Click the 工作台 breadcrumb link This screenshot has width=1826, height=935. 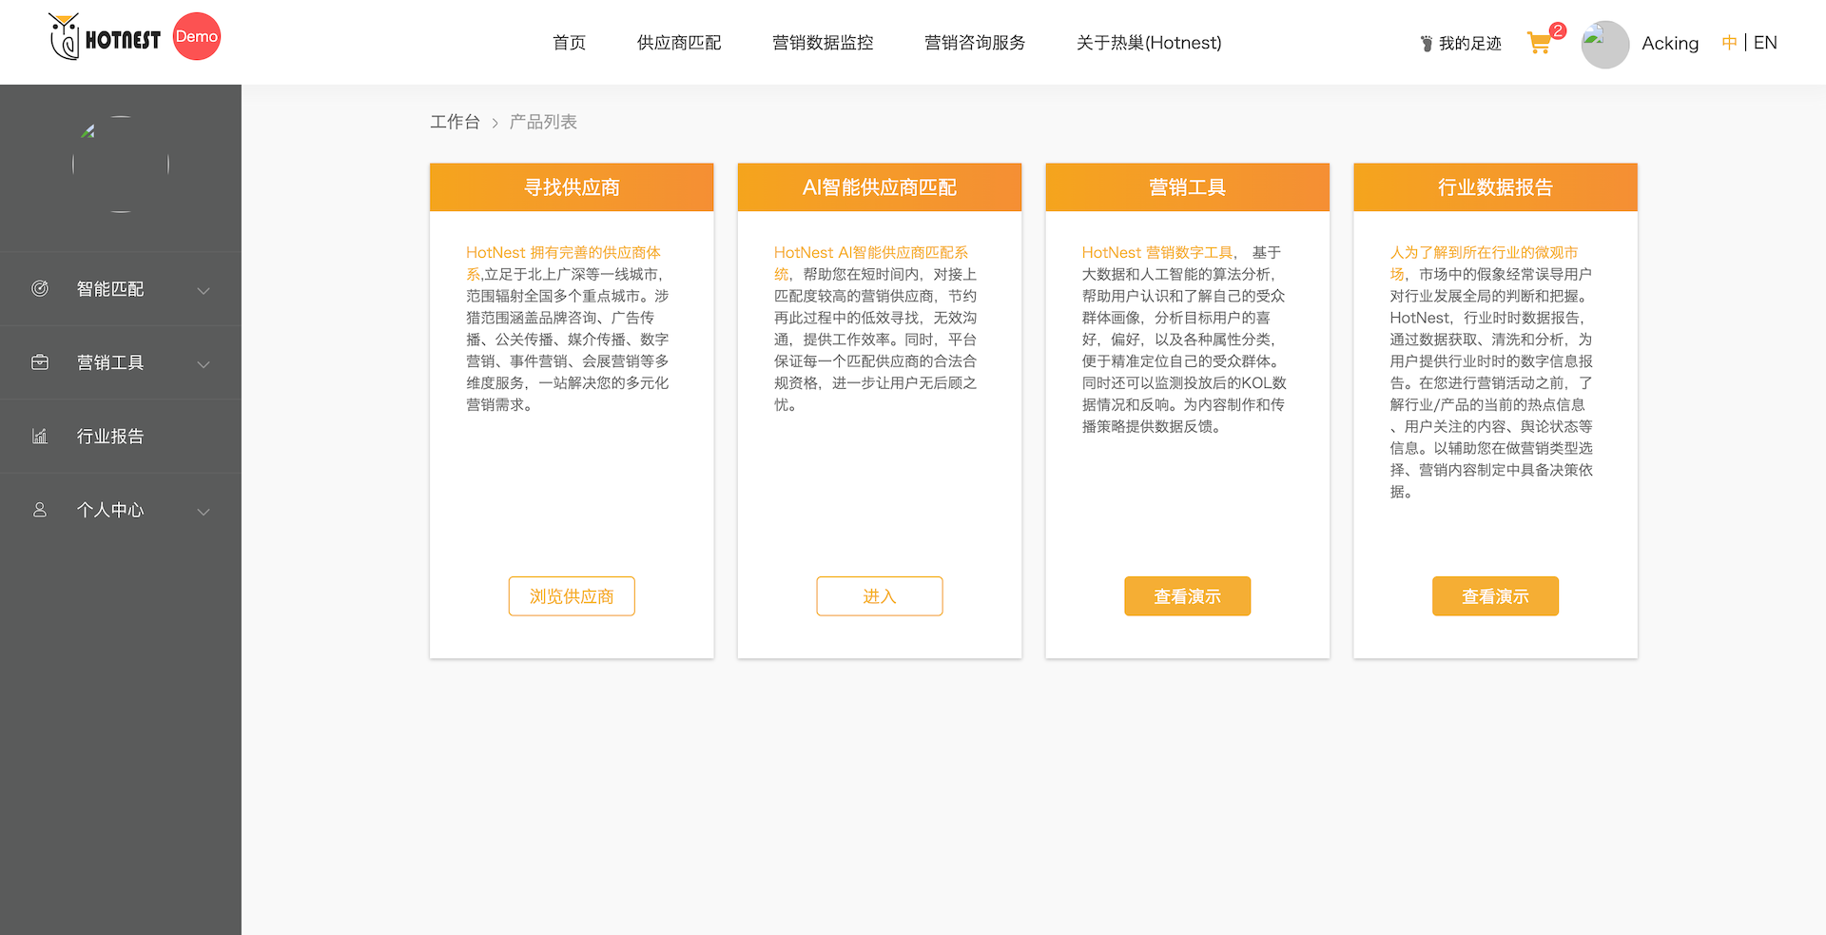[x=455, y=122]
